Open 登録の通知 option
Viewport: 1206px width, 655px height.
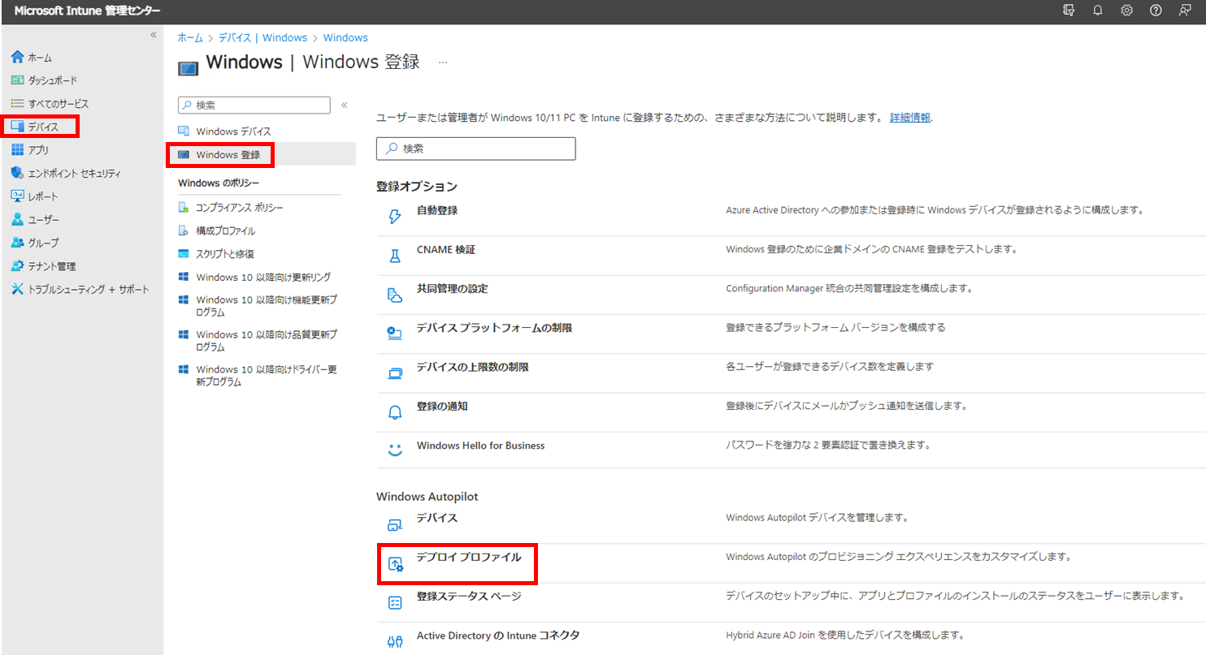click(x=442, y=406)
